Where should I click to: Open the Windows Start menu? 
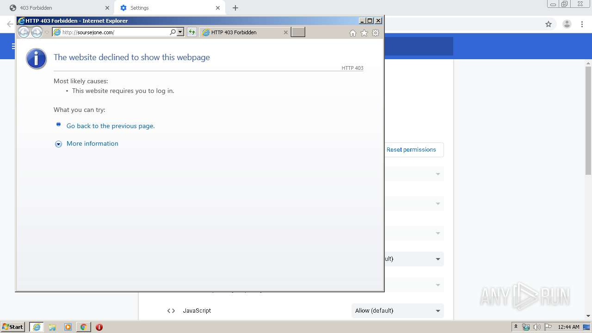pyautogui.click(x=13, y=327)
